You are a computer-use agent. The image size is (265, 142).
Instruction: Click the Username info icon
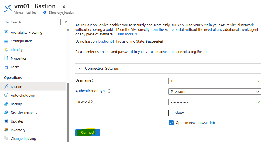[94, 80]
